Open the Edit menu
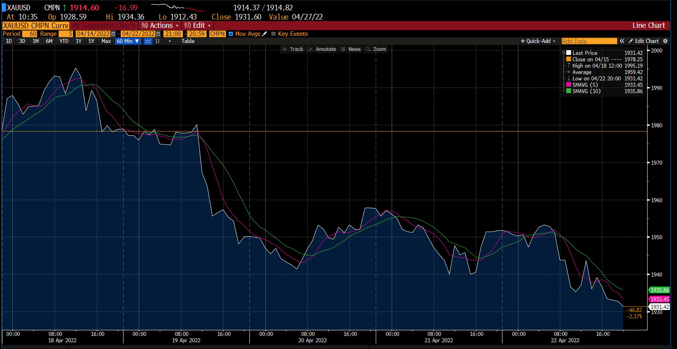The height and width of the screenshot is (349, 677). 198,25
